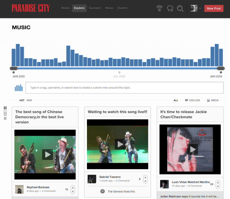230x199 pixels.
Task: Downvote Raphael Barbosa's post
Action: pyautogui.click(x=73, y=191)
